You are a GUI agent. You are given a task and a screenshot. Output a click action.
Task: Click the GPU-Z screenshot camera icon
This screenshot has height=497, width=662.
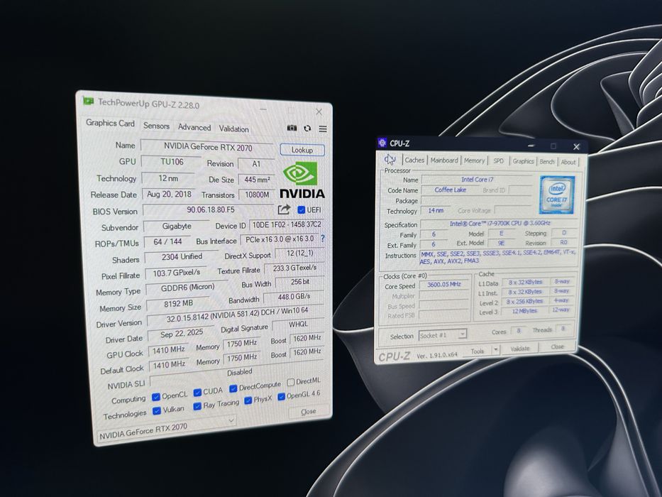point(292,128)
